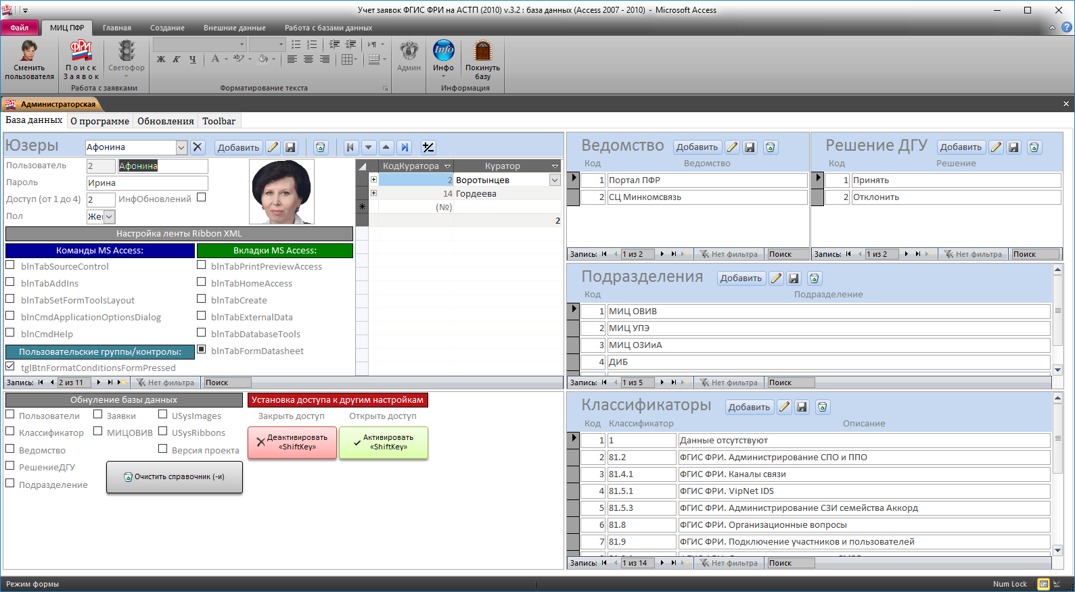
Task: Click 'Очистить справочник (-и)' button
Action: [175, 477]
